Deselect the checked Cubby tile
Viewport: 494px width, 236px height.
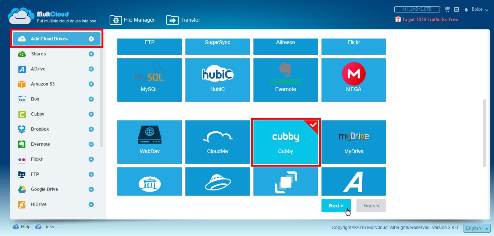(x=285, y=142)
